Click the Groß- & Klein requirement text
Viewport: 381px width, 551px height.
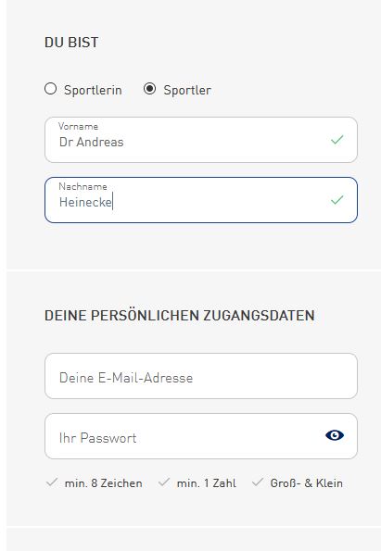(x=307, y=483)
